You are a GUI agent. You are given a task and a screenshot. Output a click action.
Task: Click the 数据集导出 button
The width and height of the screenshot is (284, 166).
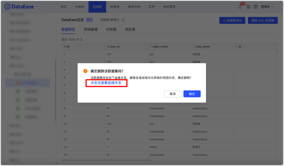pyautogui.click(x=232, y=20)
